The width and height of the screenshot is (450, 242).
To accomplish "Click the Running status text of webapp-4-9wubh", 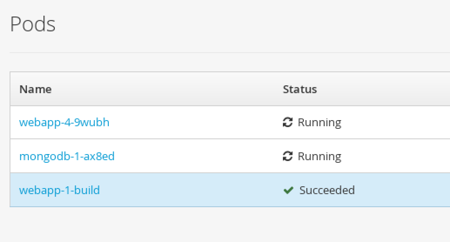I will tap(319, 123).
